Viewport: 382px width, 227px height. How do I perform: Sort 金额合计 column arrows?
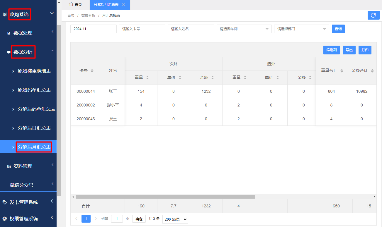tap(372, 71)
